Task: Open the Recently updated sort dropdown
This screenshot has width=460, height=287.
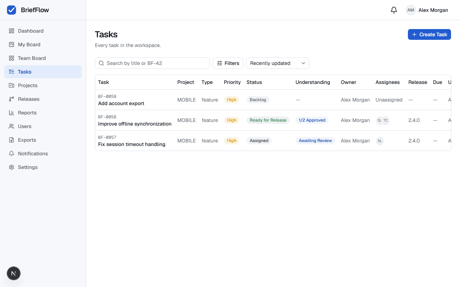Action: pos(277,63)
